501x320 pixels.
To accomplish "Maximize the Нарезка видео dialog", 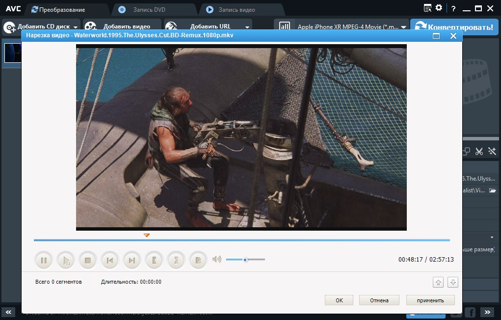I will [436, 35].
